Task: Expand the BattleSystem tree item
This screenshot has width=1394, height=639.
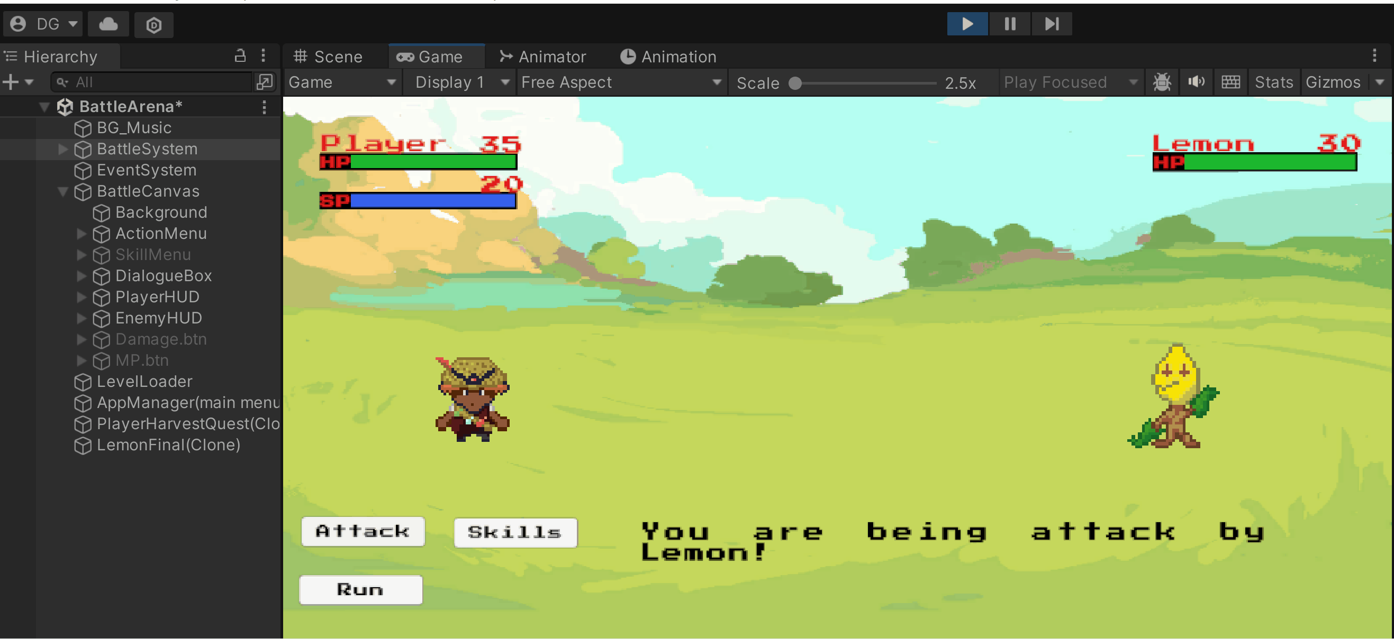Action: pos(63,149)
